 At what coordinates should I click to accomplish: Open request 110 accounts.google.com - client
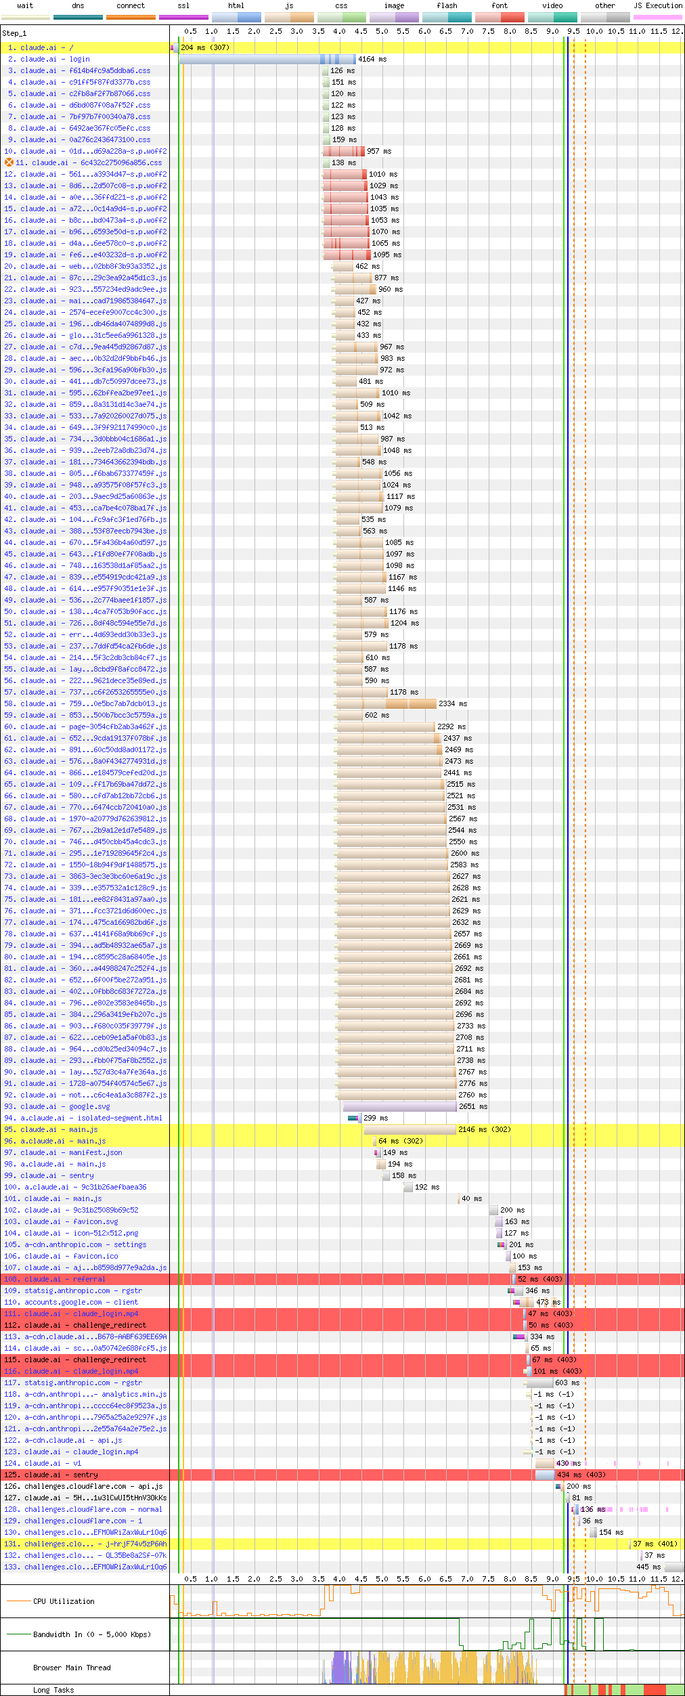click(81, 1302)
